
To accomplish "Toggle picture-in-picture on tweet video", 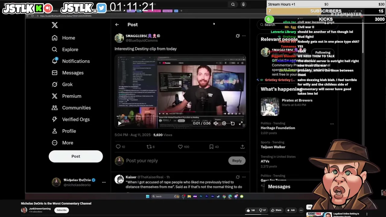I will 233,123.
